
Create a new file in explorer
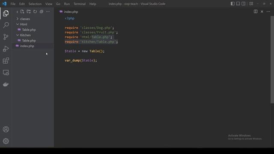(x=22, y=12)
